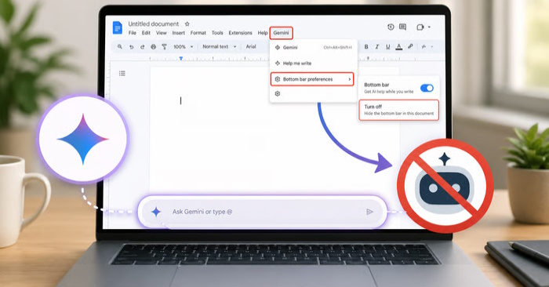Click into the blank document page
This screenshot has width=549, height=287.
(x=274, y=147)
